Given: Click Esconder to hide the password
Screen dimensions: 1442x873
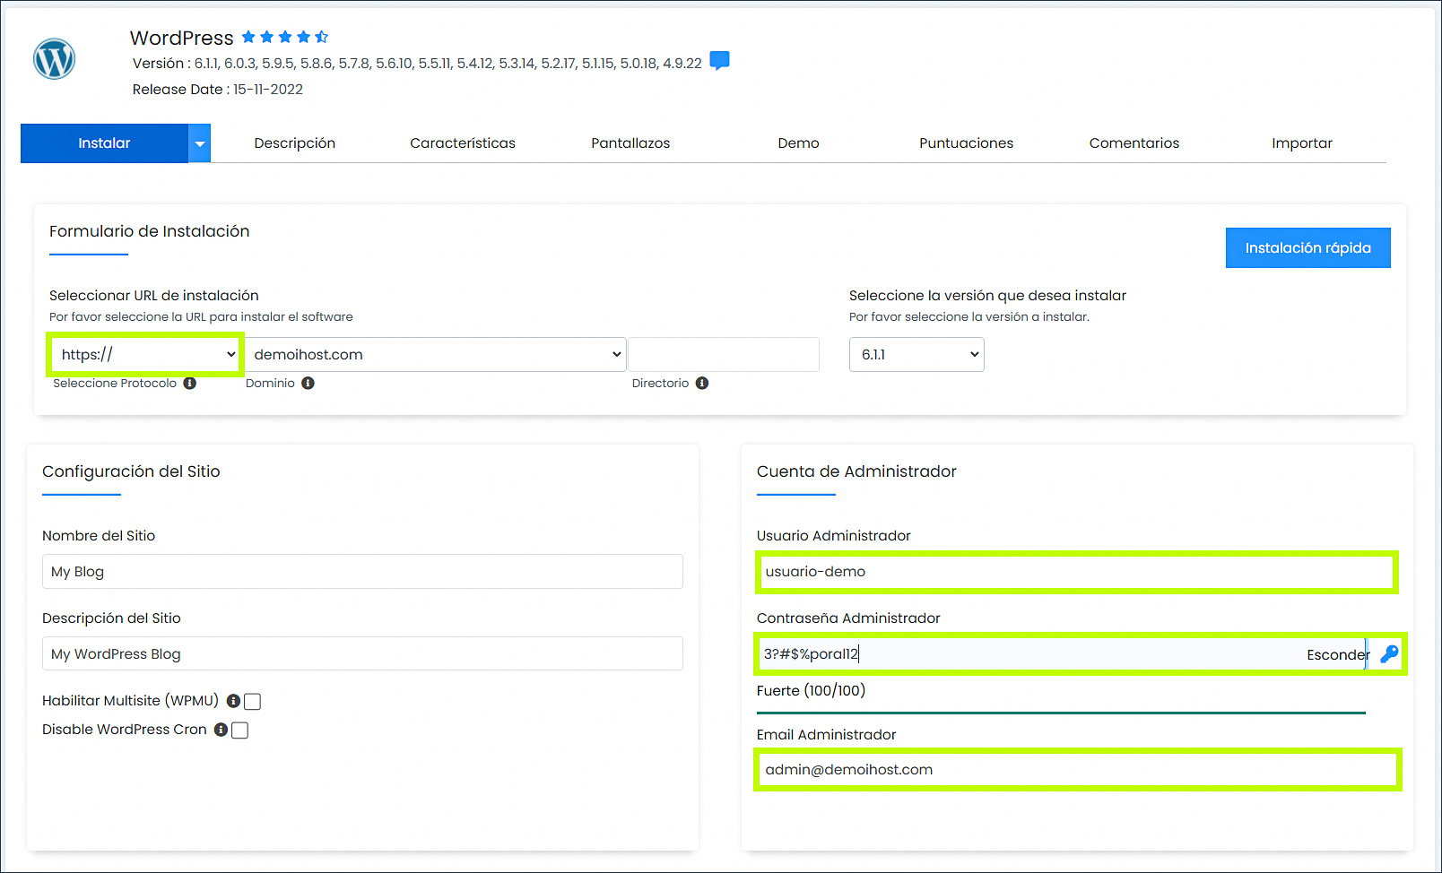Looking at the screenshot, I should (x=1337, y=654).
